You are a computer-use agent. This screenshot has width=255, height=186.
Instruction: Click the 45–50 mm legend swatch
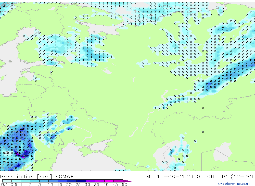click(x=118, y=181)
